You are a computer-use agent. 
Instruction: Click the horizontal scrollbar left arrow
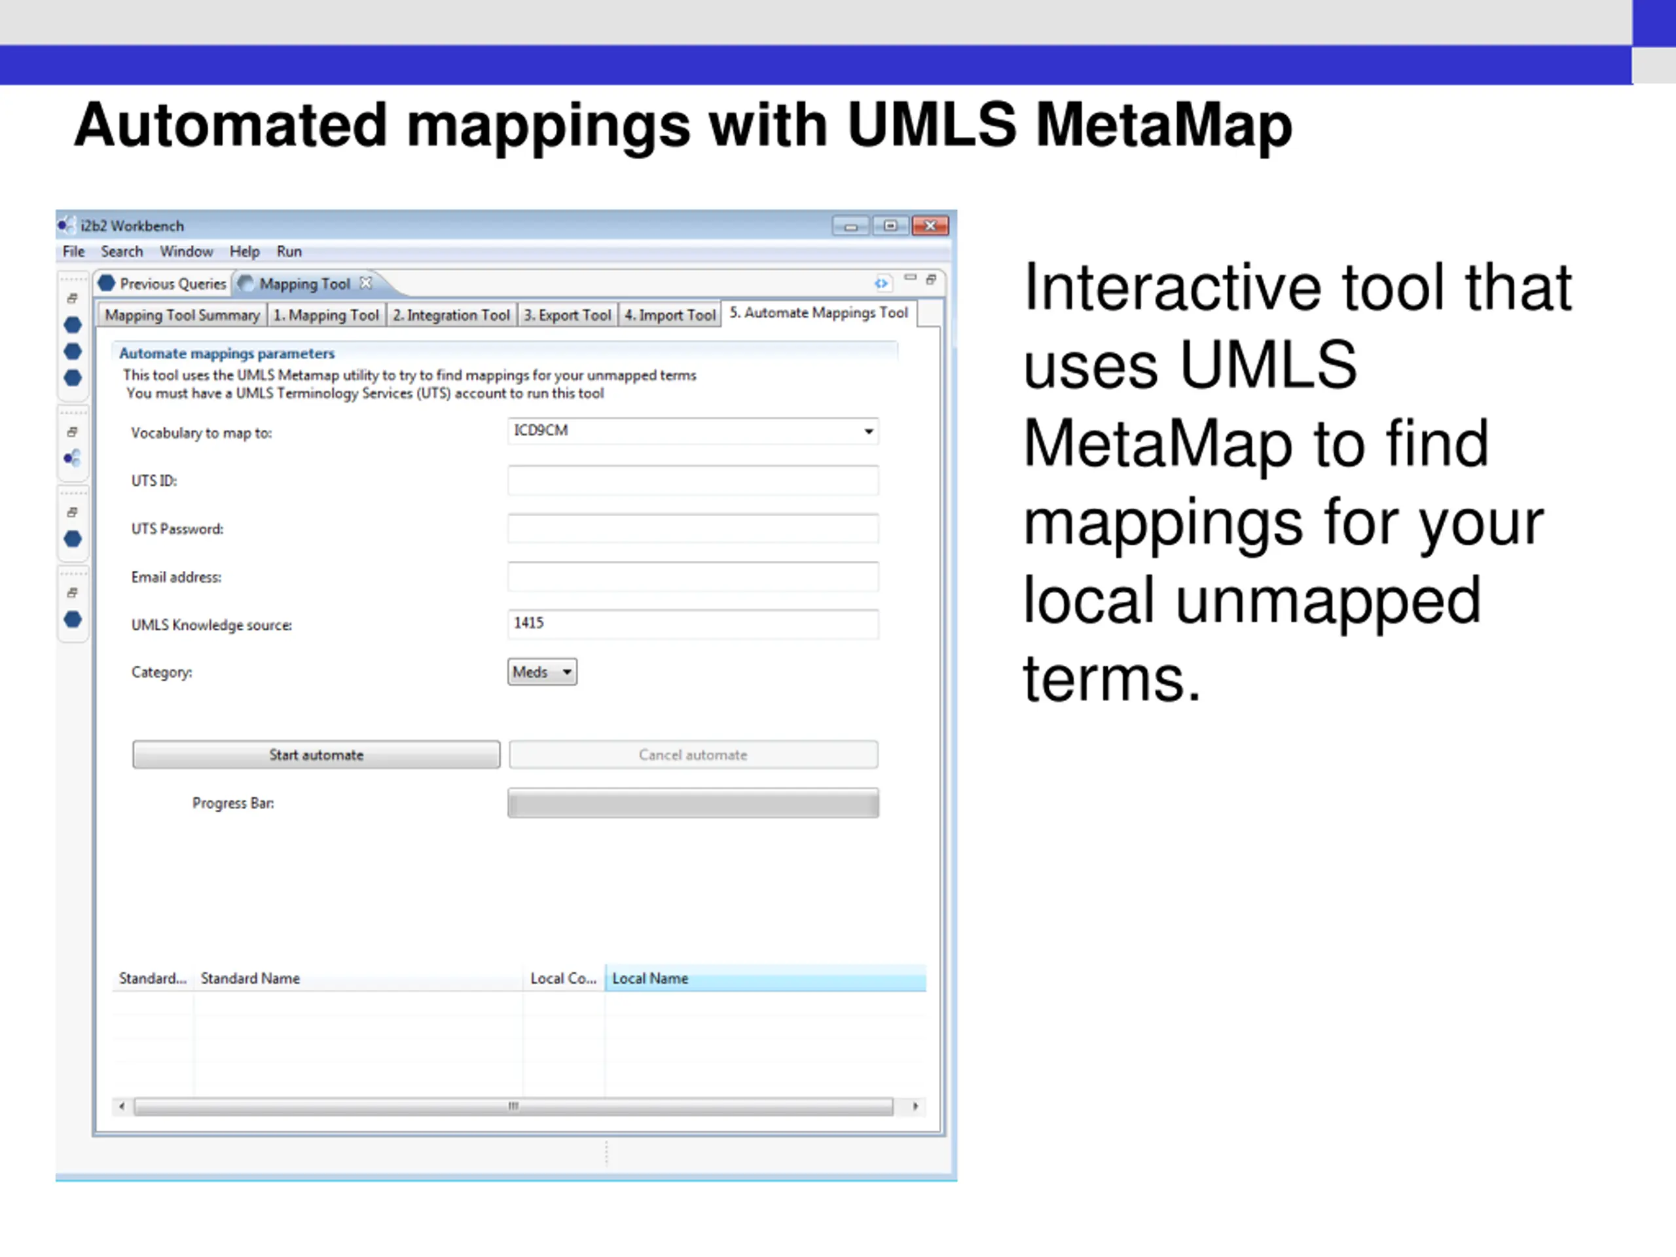tap(122, 1106)
